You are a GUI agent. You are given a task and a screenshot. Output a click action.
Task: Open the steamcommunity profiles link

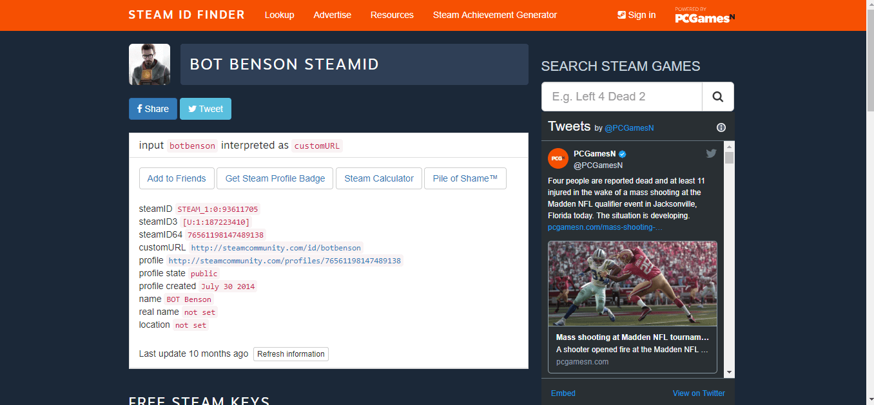pyautogui.click(x=284, y=261)
